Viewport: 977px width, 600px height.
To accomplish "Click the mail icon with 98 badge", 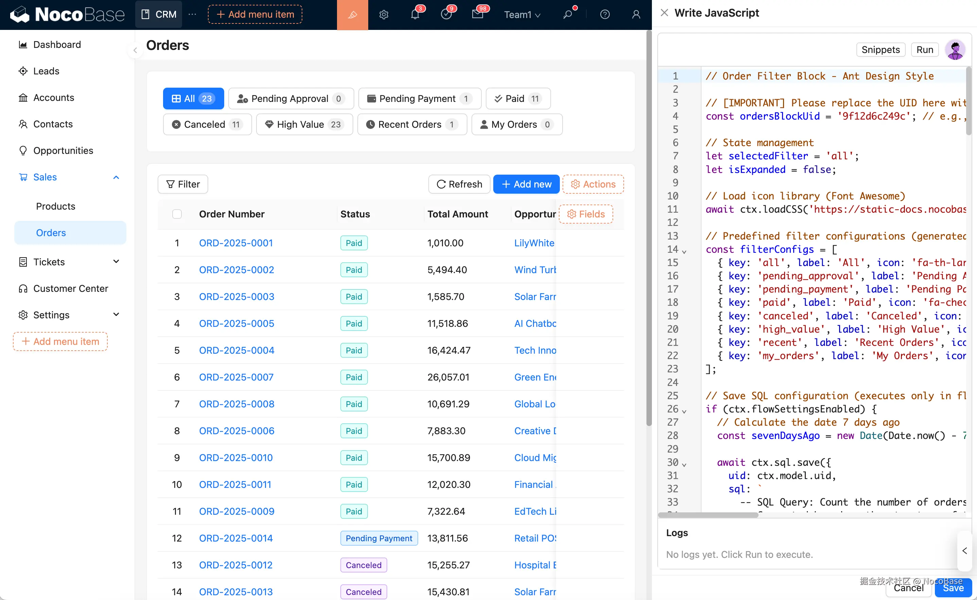I will coord(478,15).
